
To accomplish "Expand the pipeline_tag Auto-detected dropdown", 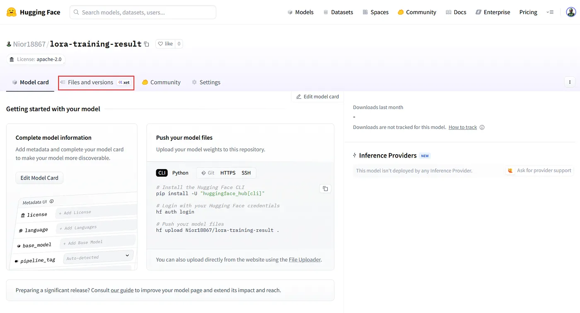I will point(99,257).
